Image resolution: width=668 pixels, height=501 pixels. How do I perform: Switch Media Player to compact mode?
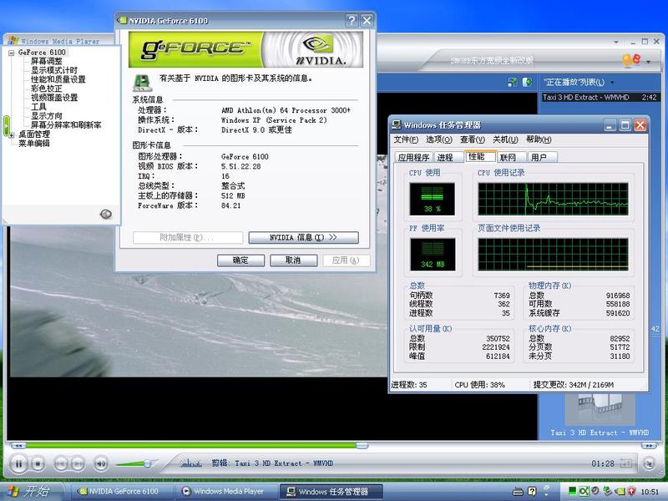[649, 463]
